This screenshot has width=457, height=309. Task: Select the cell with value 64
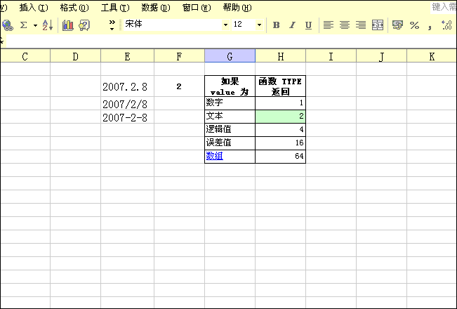coord(280,157)
